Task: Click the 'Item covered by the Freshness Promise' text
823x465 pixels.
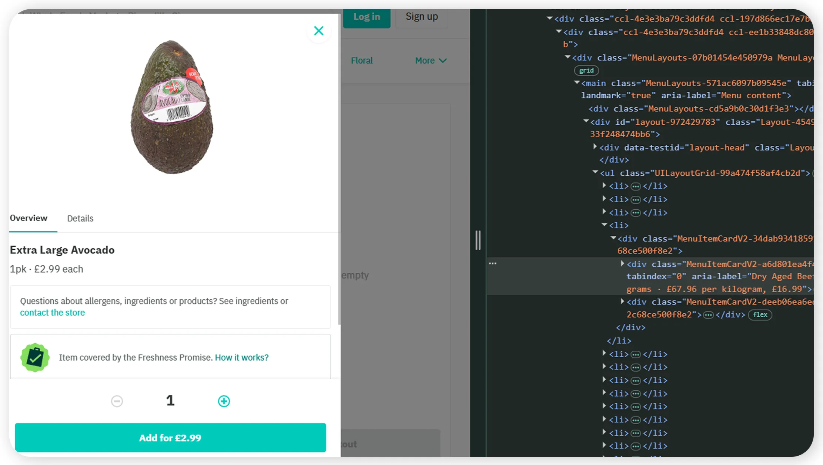Action: coord(136,357)
